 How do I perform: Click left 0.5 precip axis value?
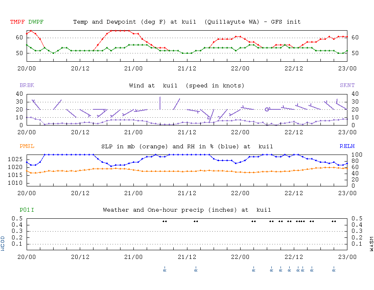(x=17, y=218)
